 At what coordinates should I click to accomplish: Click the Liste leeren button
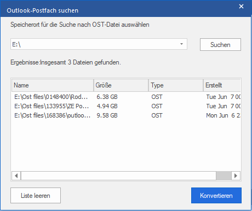point(36,196)
